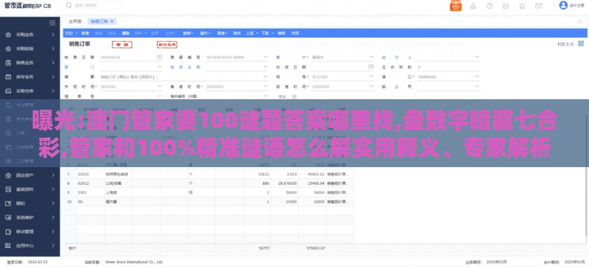
Task: Click the QR code icon beside 打印 0 次
Action: (x=580, y=44)
